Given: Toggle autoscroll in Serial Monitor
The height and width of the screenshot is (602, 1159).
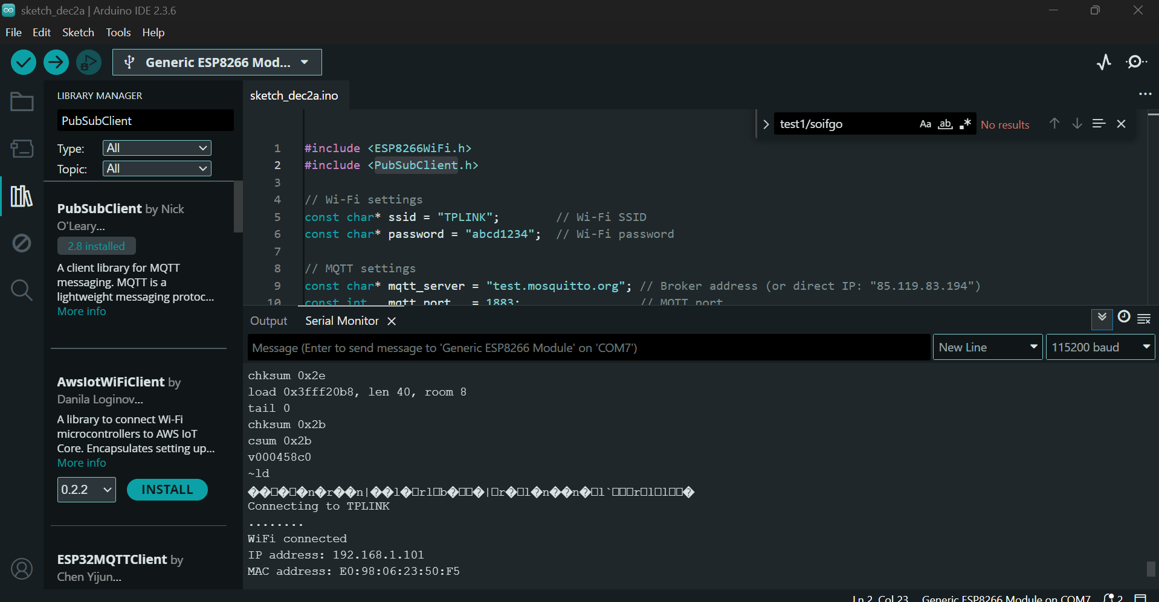Looking at the screenshot, I should [x=1102, y=319].
